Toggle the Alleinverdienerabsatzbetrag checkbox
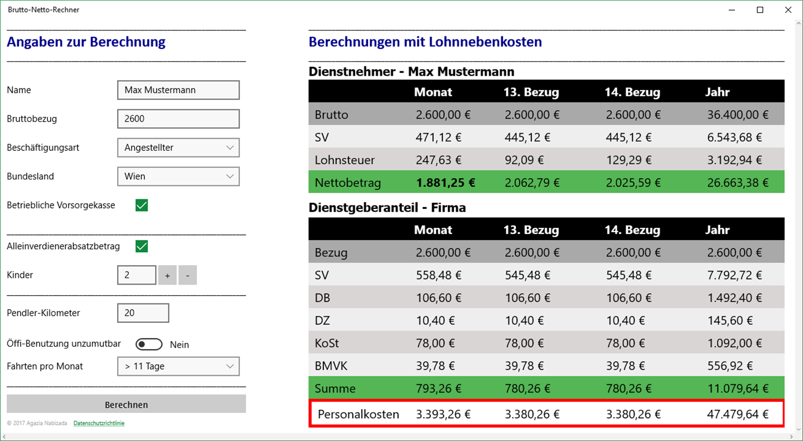The image size is (803, 441). 142,246
